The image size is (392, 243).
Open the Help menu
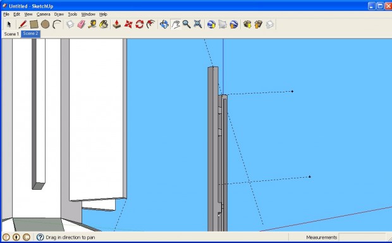click(x=103, y=15)
